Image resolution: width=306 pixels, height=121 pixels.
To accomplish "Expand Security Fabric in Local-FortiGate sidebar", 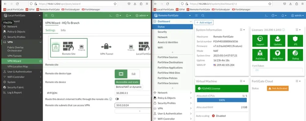I will tap(40, 87).
